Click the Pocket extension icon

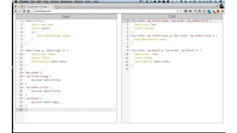click(186, 11)
